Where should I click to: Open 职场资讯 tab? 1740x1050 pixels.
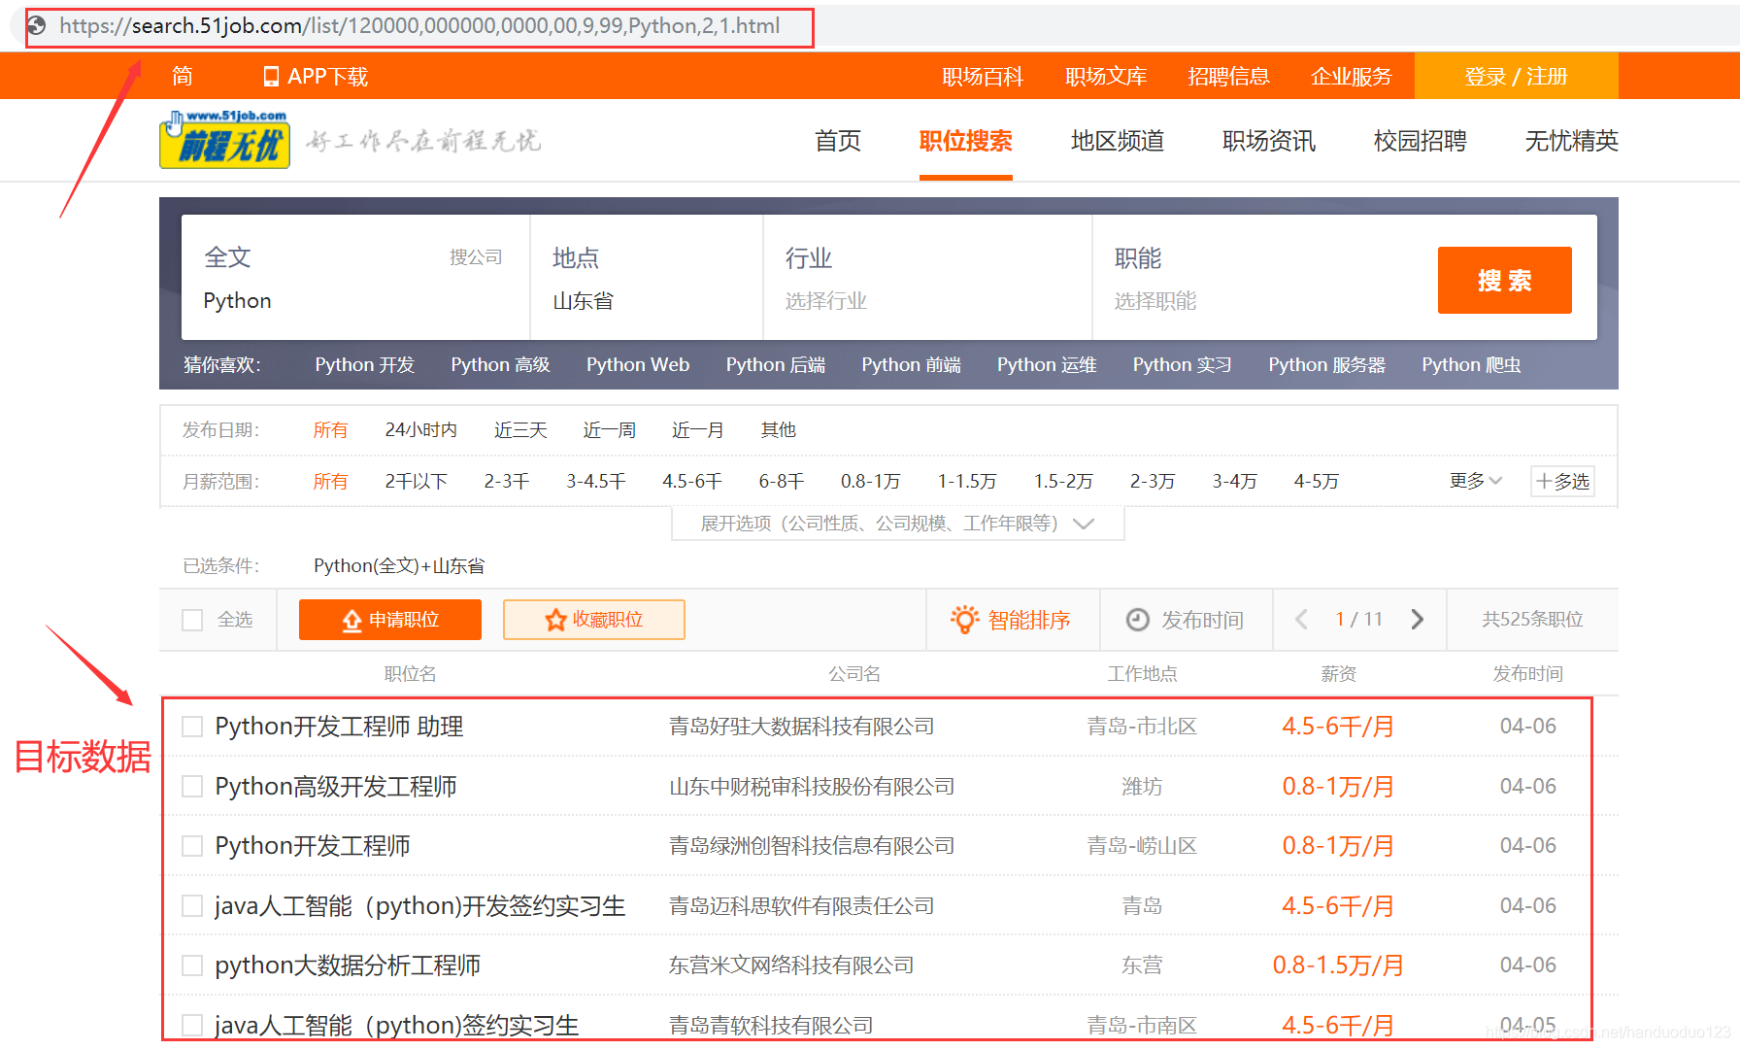1269,141
